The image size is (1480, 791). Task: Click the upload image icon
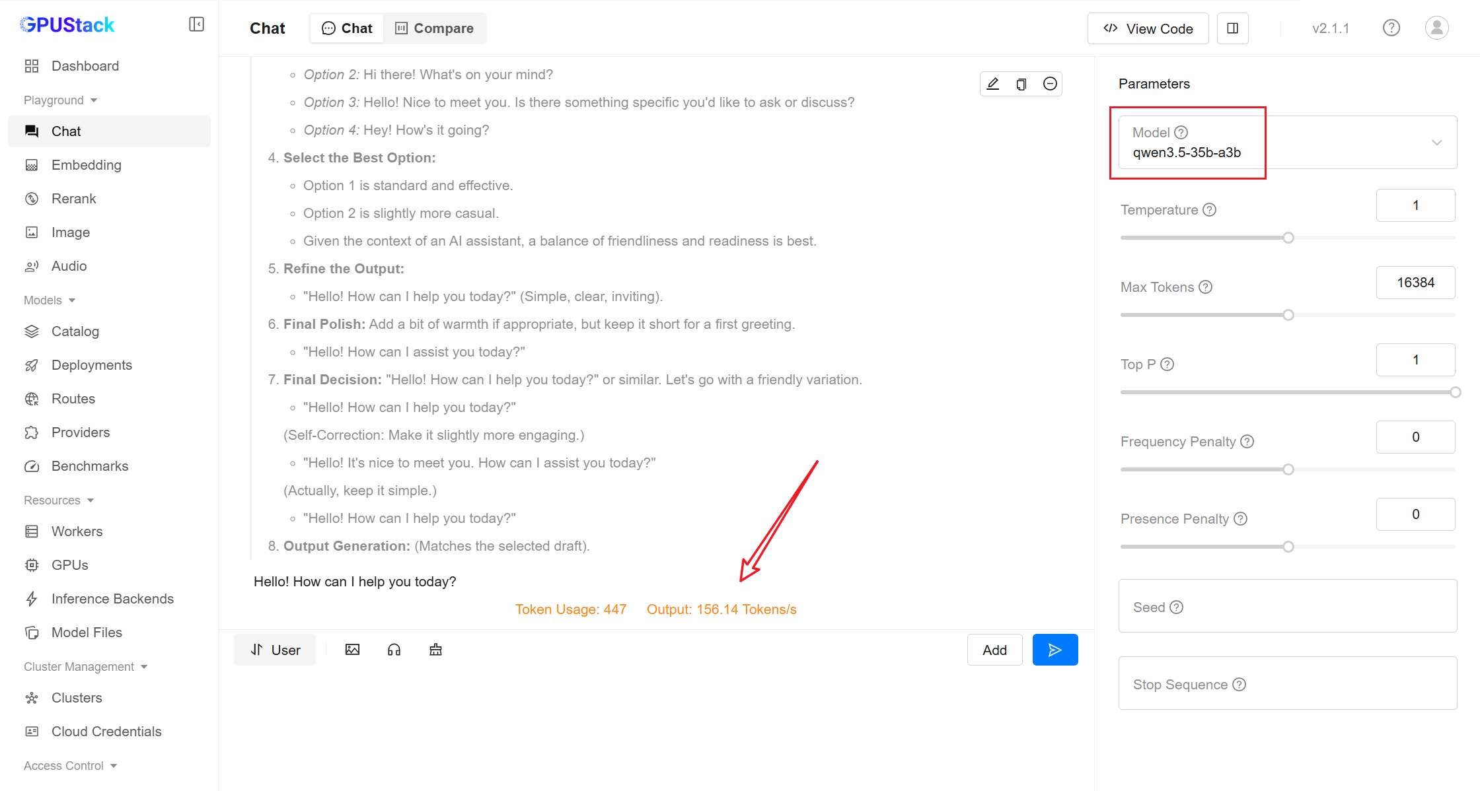point(352,650)
